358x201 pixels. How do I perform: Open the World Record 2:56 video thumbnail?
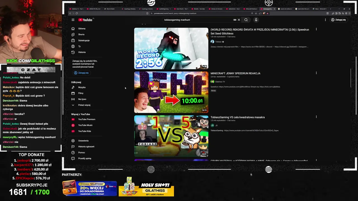171,48
